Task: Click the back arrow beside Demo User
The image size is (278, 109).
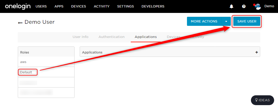Action: coord(20,23)
